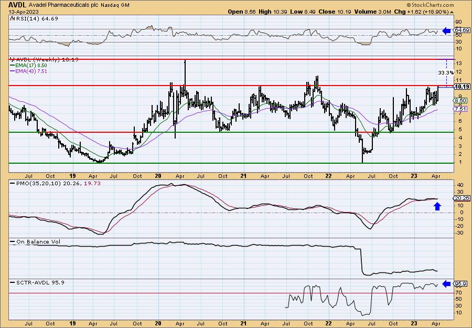Select the -20 level on PMO axis
Screen dimensions: 472x328
pyautogui.click(x=458, y=226)
